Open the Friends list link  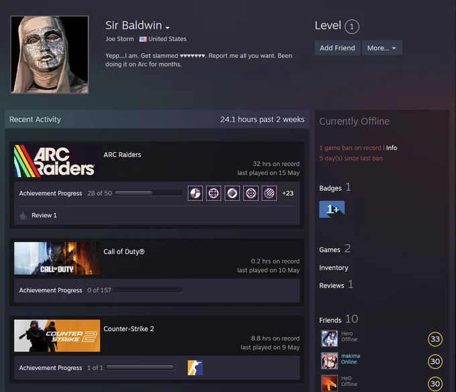point(330,320)
